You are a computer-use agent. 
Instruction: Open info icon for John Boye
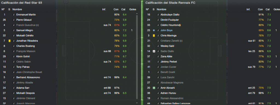coord(158,30)
